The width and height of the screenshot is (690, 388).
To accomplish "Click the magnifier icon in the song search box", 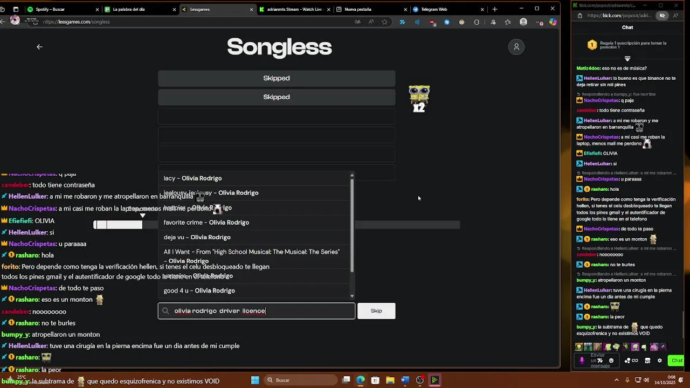I will 166,311.
